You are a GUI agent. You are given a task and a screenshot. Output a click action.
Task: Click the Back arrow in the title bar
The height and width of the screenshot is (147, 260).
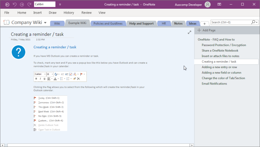7,5
